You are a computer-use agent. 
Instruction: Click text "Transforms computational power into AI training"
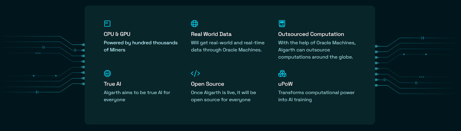point(316,96)
